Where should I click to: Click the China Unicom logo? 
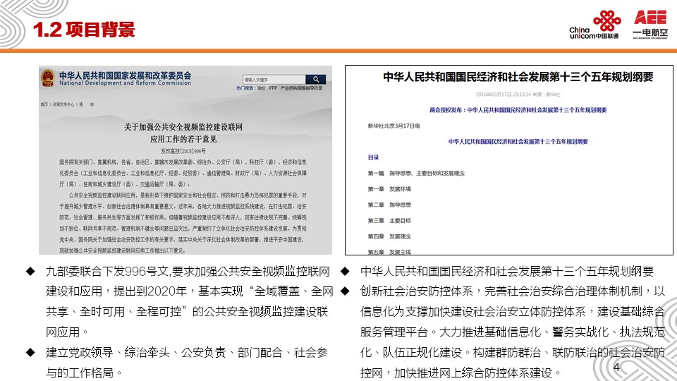(594, 25)
